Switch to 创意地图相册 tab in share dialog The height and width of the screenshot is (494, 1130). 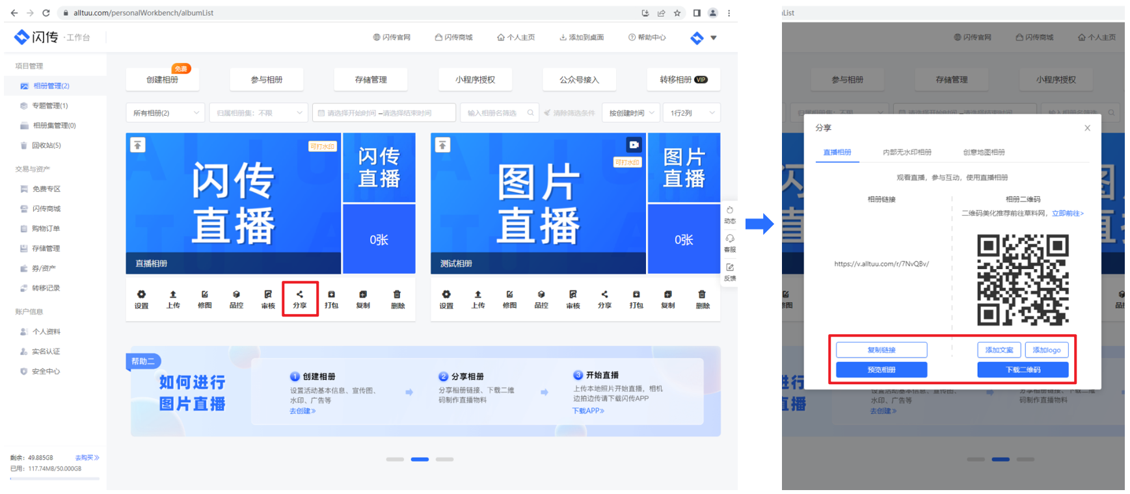[984, 152]
